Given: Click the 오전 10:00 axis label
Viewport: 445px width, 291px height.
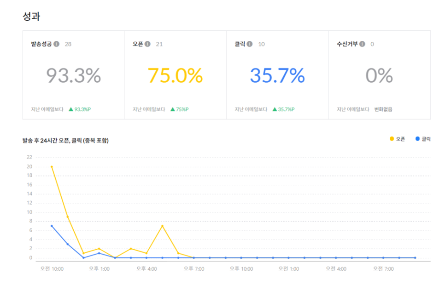Looking at the screenshot, I should click(x=52, y=269).
